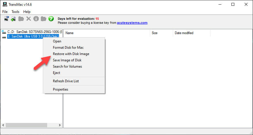
Task: Open the Help menu
Action: (x=27, y=12)
